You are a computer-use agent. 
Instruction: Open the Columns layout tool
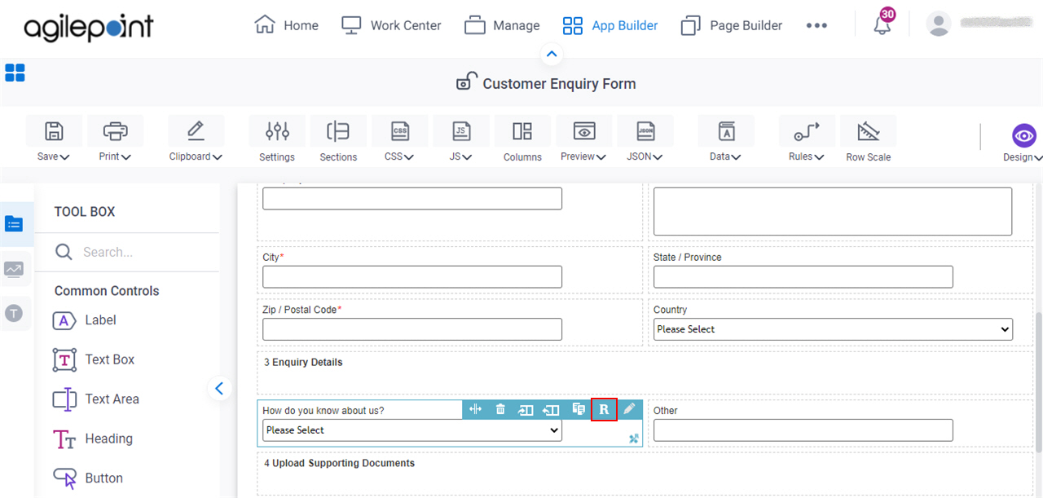[x=522, y=131]
